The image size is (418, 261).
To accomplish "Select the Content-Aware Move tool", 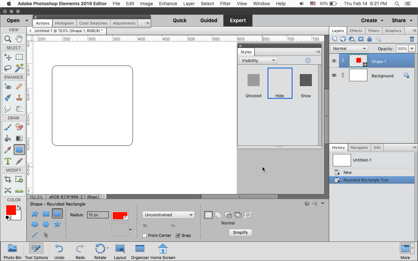I will [x=8, y=191].
